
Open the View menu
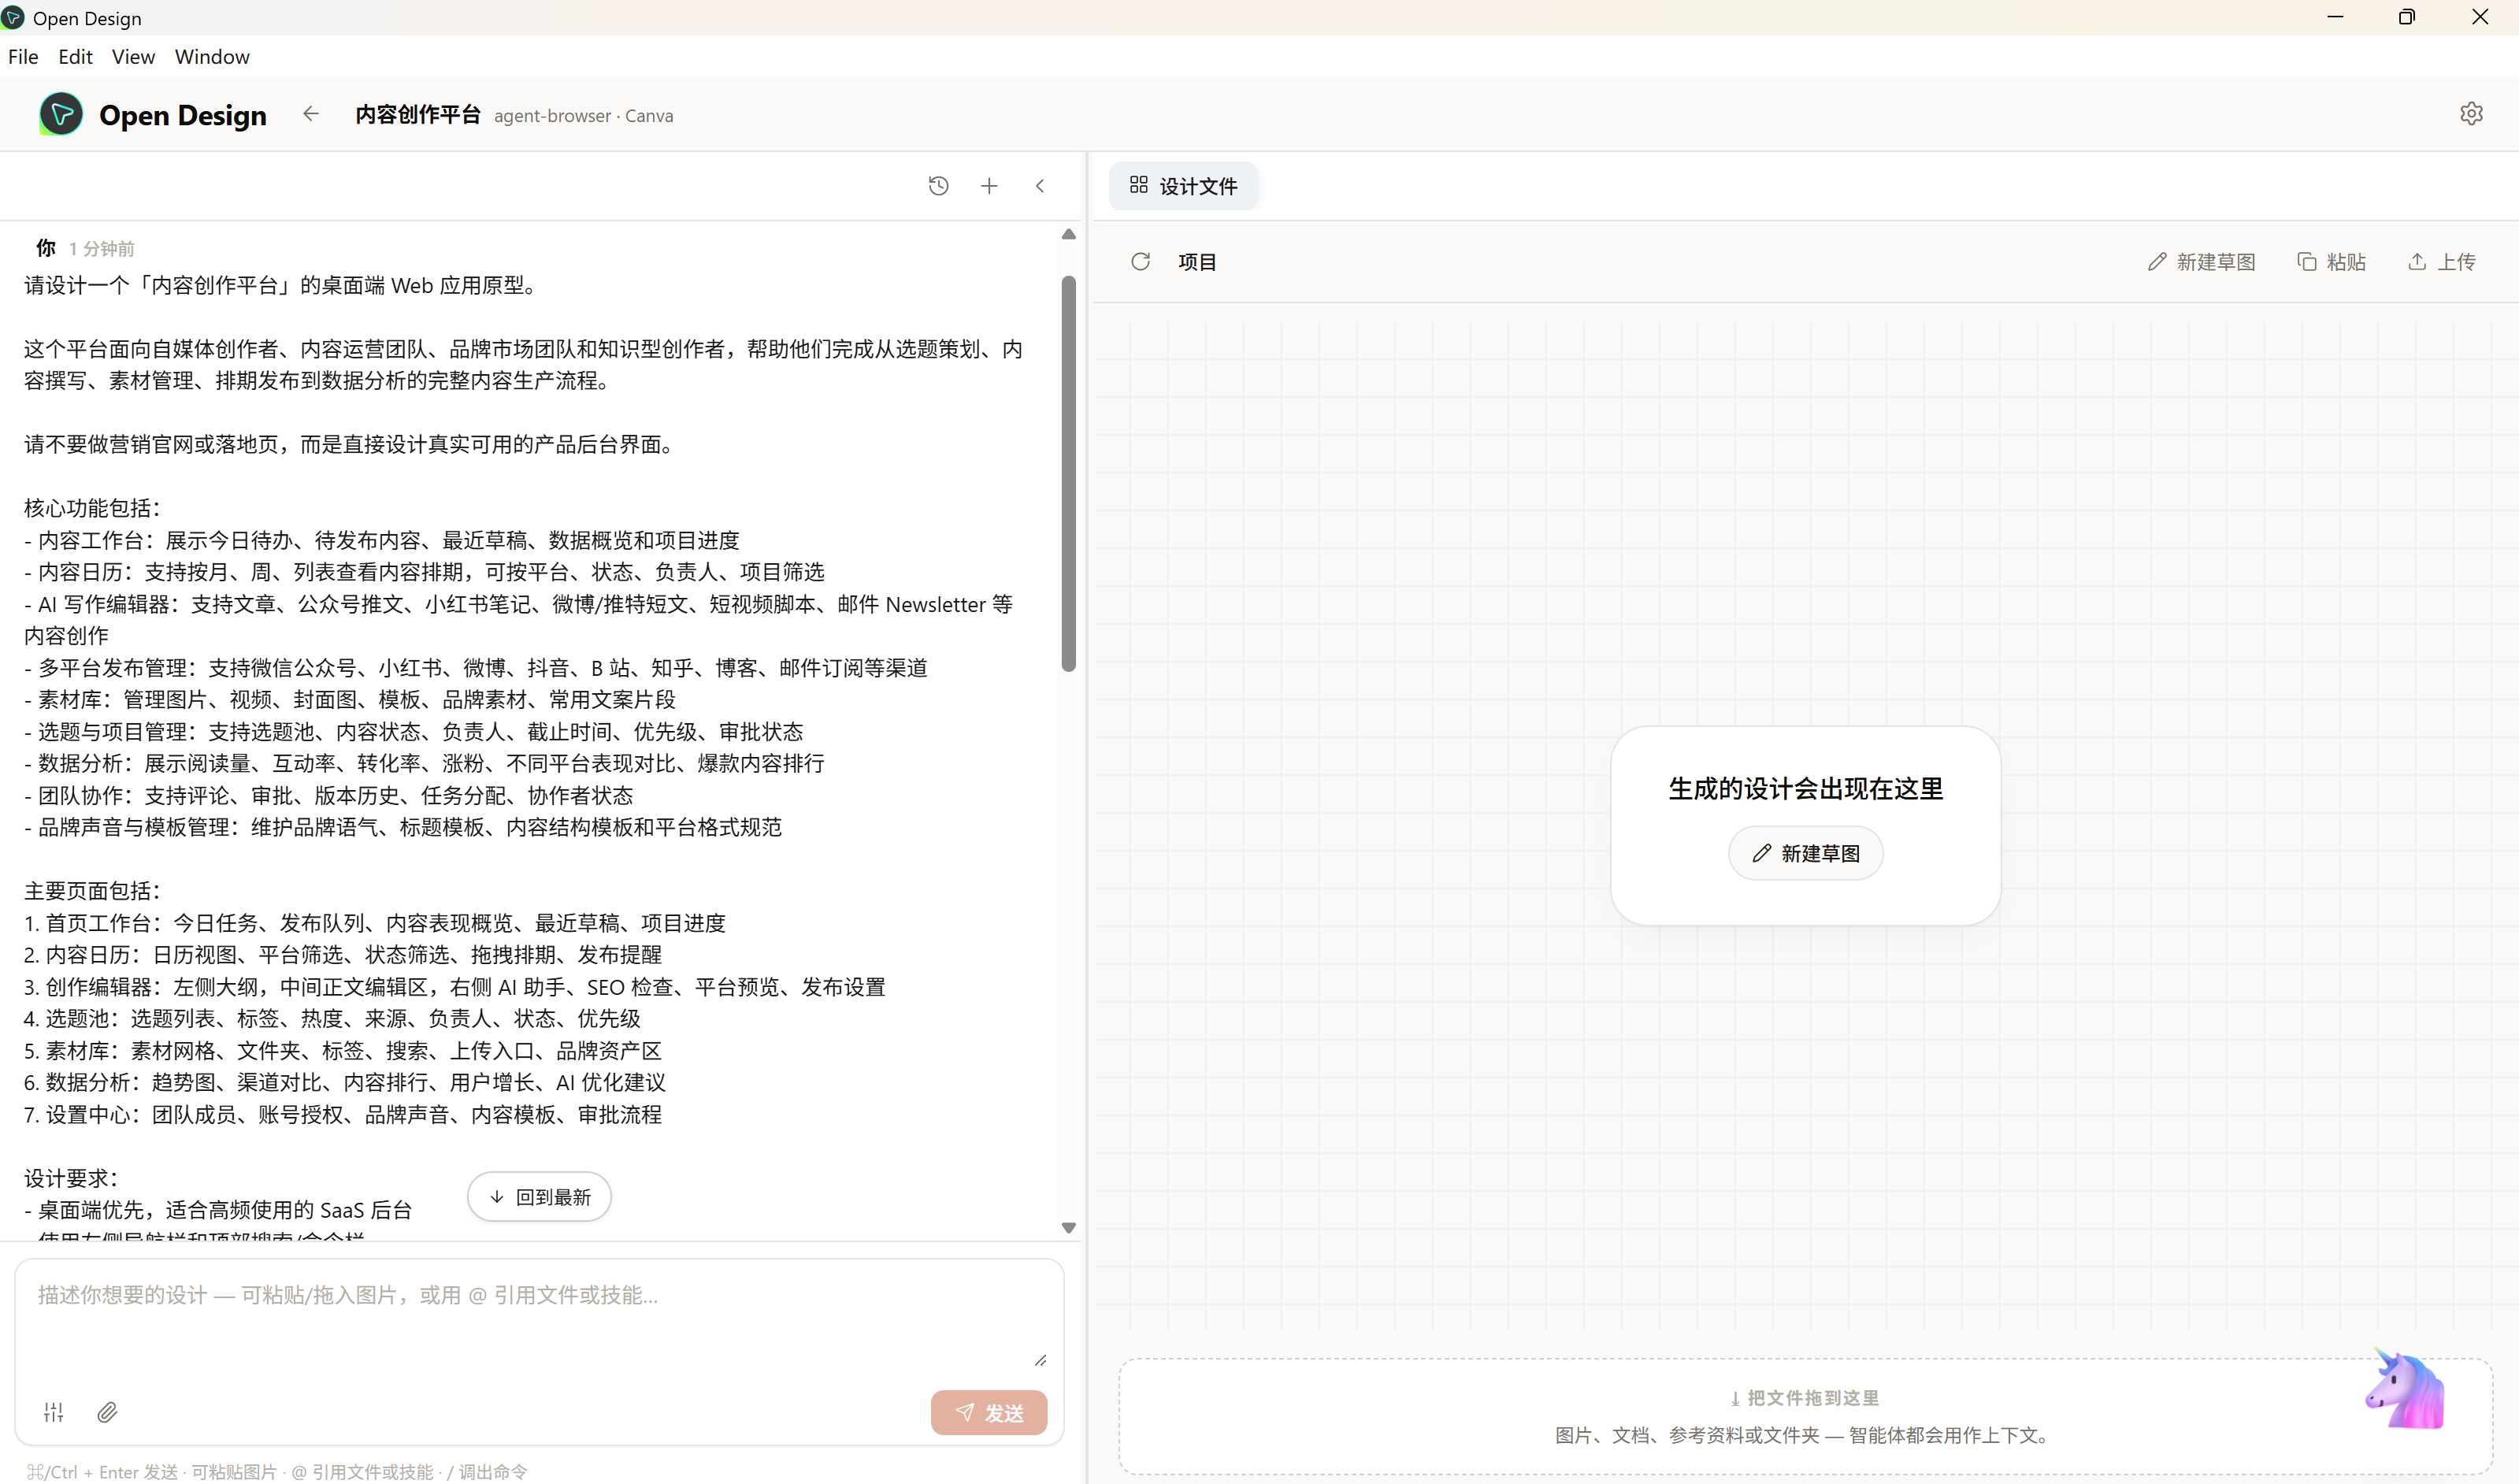[x=133, y=57]
